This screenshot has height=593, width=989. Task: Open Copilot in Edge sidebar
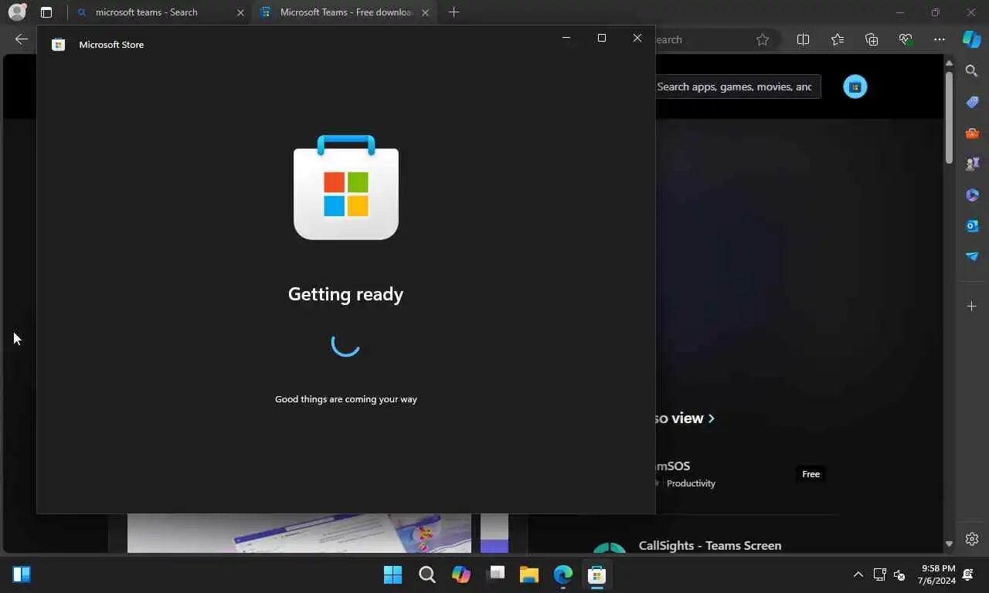972,39
